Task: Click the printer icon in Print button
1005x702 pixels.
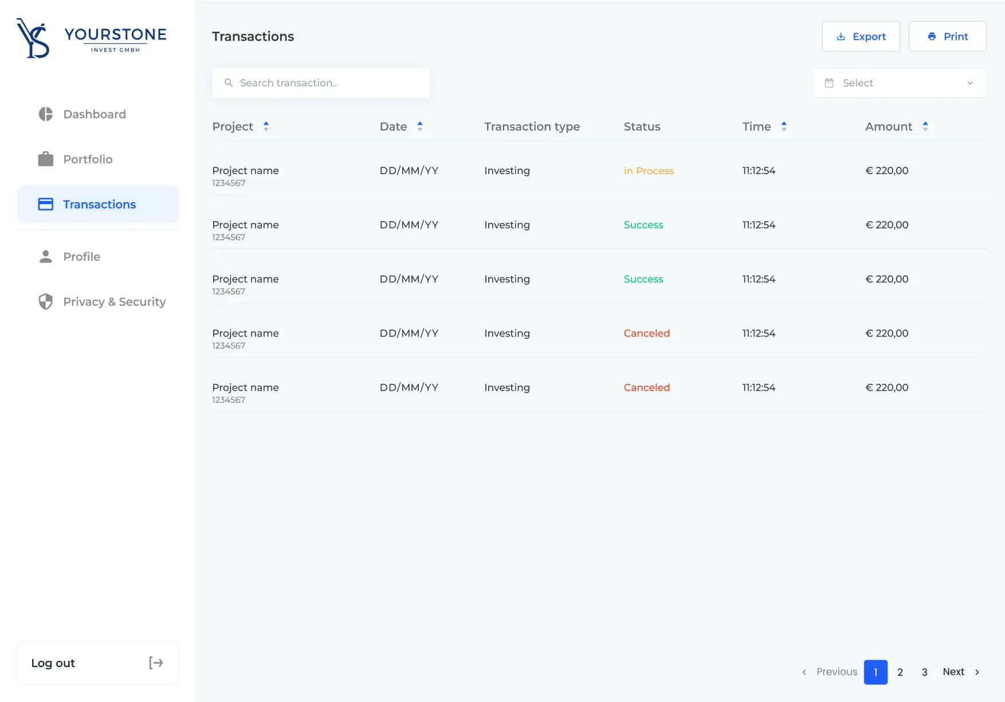Action: click(x=931, y=36)
